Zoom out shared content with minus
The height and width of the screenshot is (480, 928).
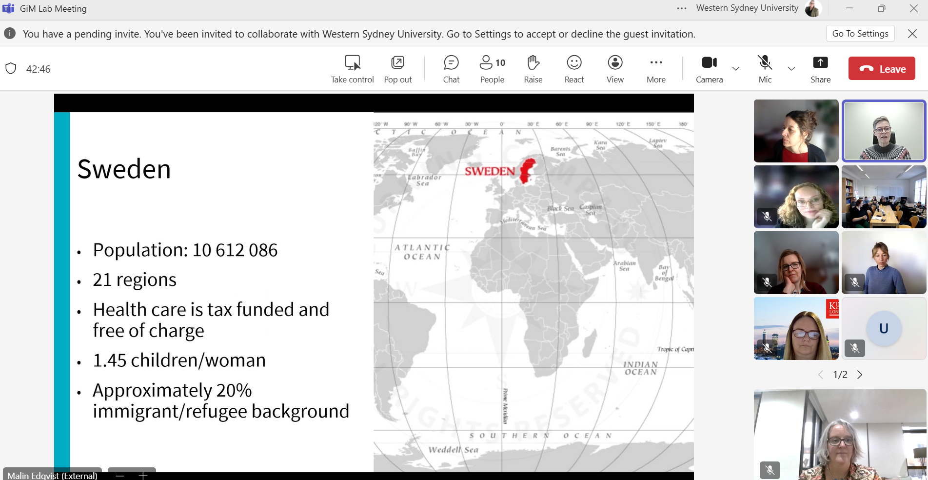click(x=120, y=476)
